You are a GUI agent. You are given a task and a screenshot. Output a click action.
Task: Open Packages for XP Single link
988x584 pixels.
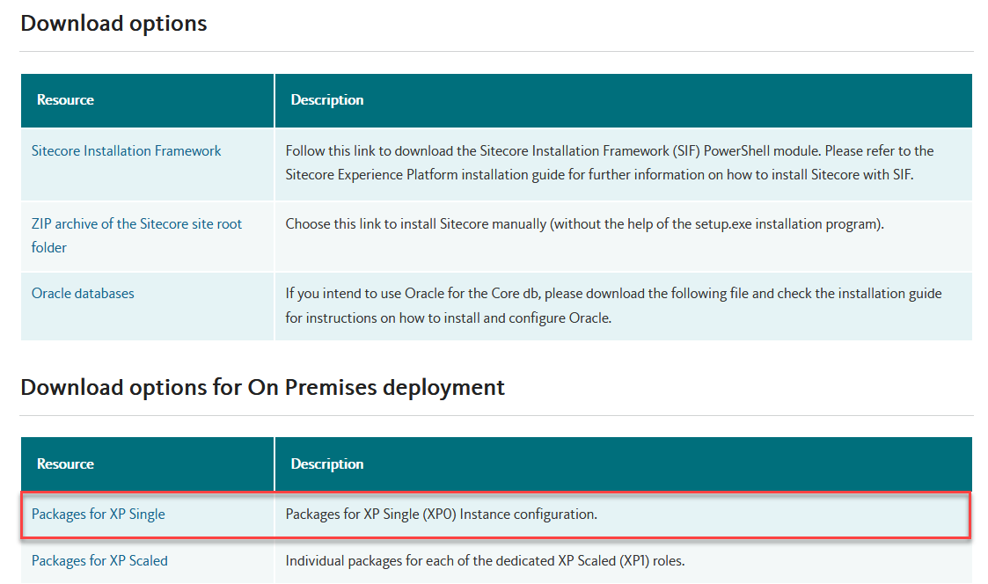pyautogui.click(x=99, y=514)
